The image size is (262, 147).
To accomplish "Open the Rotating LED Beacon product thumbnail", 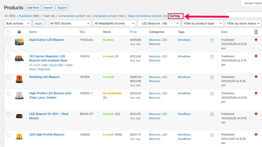I will pos(19,79).
